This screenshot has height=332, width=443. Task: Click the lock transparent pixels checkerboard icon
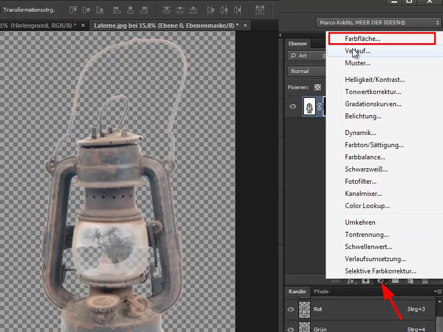coord(317,87)
